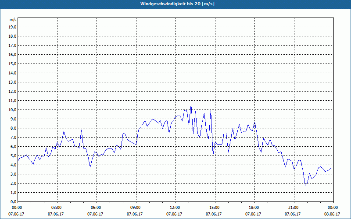This screenshot has height=219, width=351.
Task: Select the "10,0" y-axis label
Action: pyautogui.click(x=12, y=110)
